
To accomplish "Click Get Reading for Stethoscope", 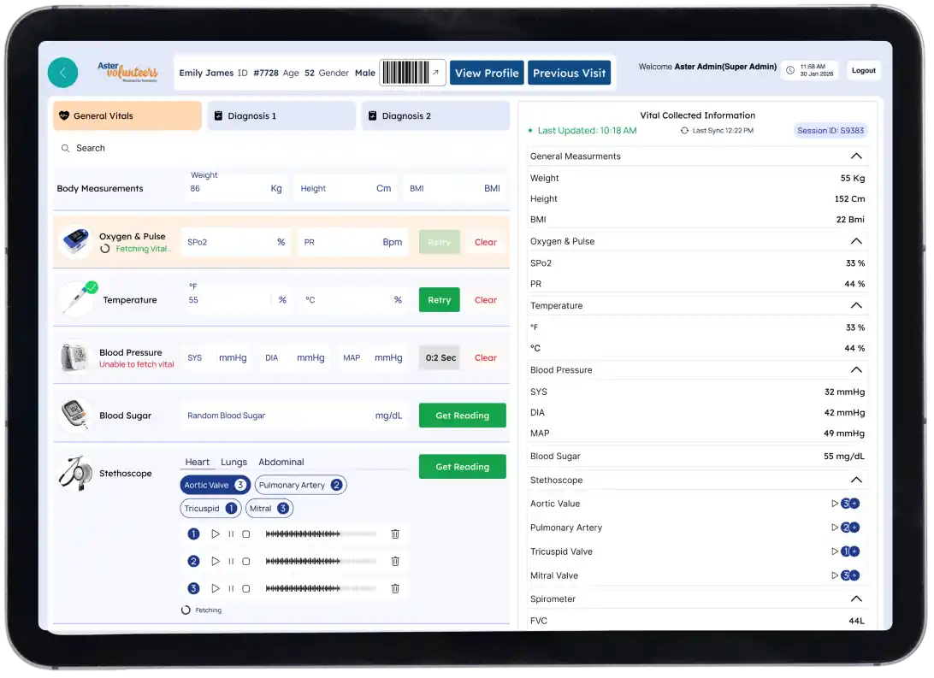I will [x=462, y=467].
